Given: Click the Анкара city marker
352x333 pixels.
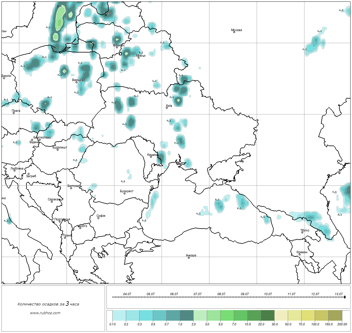Looking at the screenshot, I should [x=189, y=258].
